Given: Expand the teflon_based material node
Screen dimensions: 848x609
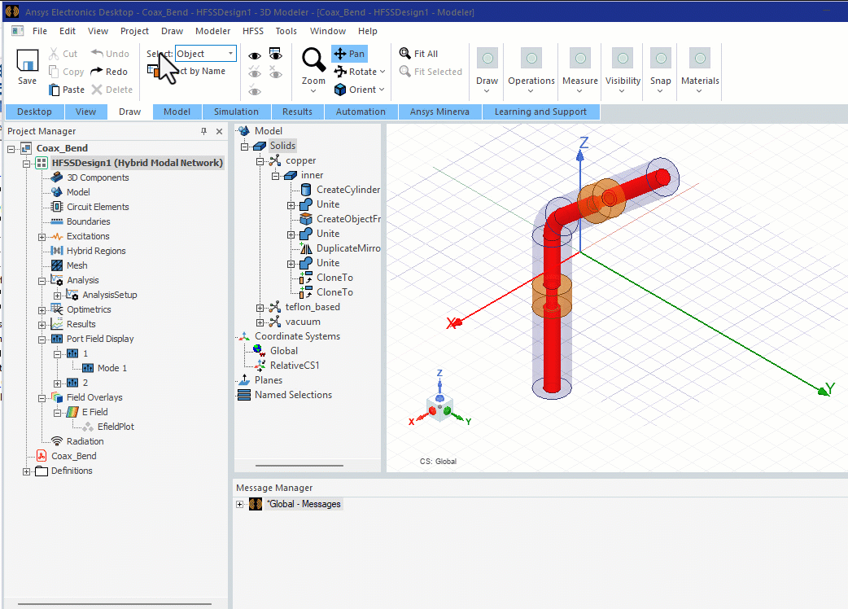Looking at the screenshot, I should click(260, 307).
